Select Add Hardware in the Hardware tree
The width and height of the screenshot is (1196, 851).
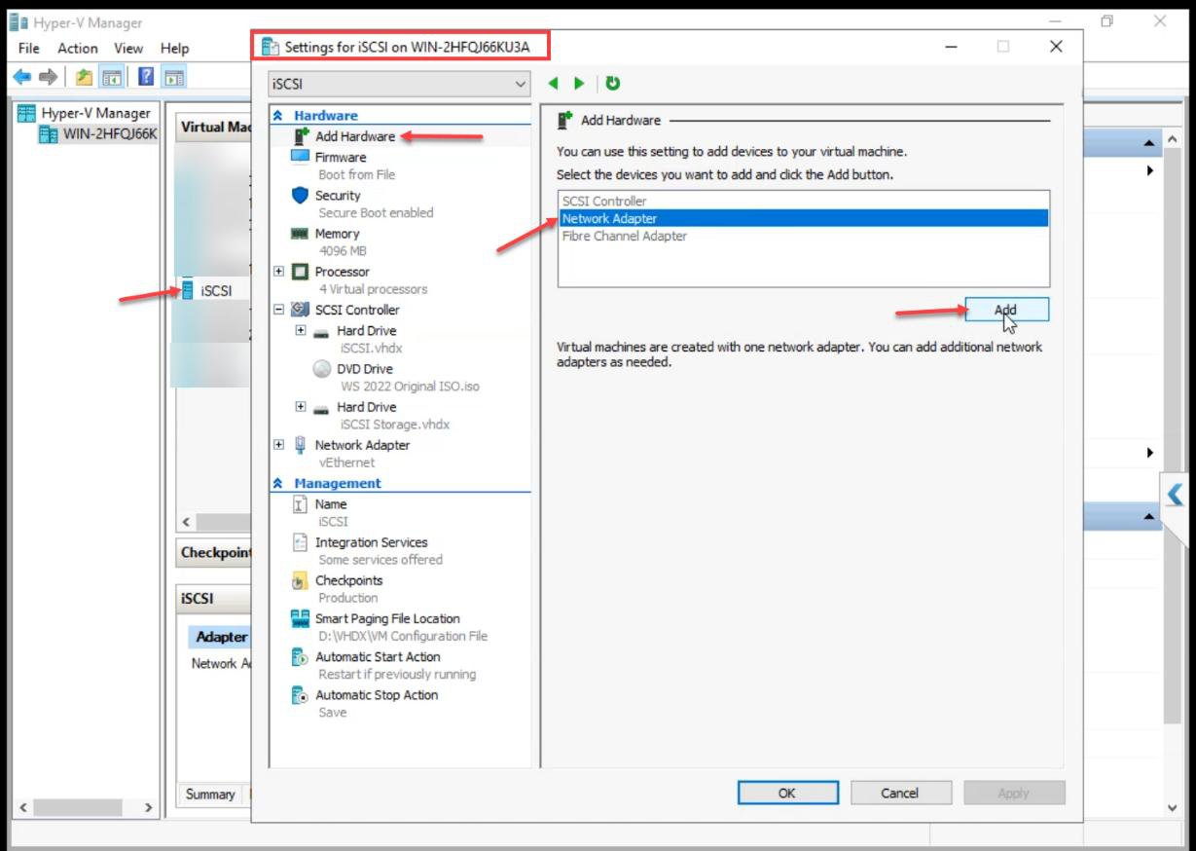pyautogui.click(x=354, y=136)
